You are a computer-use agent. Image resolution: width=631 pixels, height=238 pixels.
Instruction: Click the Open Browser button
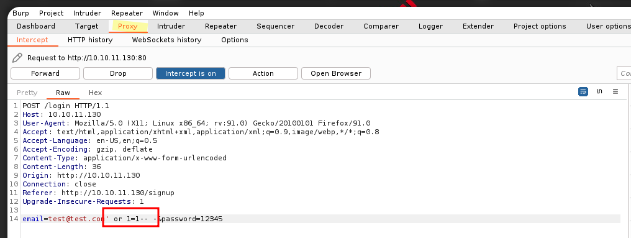(x=336, y=73)
